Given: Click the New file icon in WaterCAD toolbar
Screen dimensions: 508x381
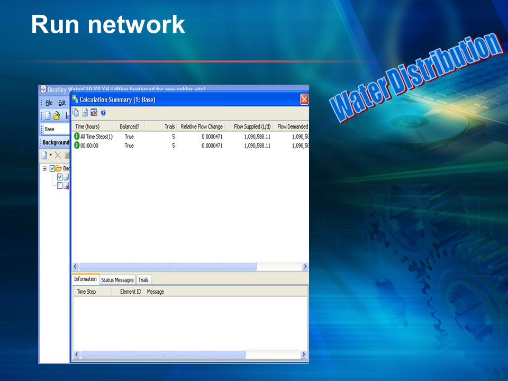Looking at the screenshot, I should coord(48,115).
